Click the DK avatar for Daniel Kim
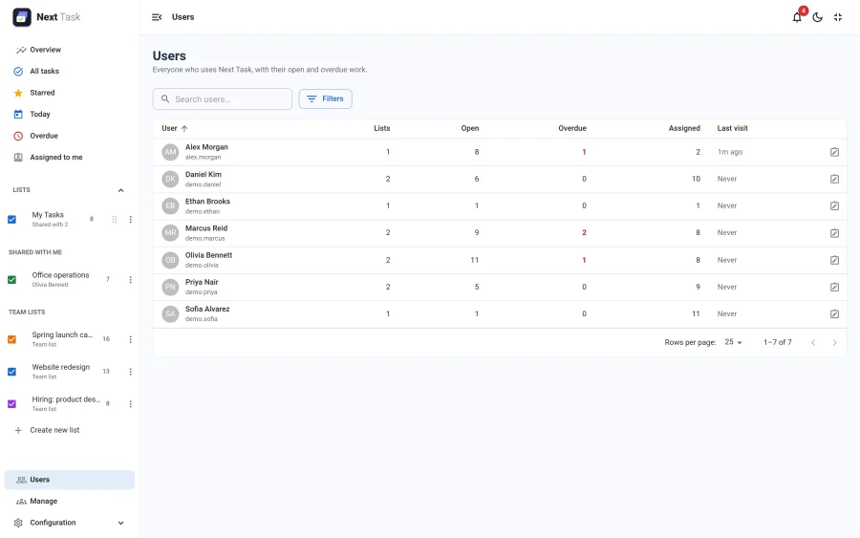Screen dimensions: 860x538 (171, 179)
